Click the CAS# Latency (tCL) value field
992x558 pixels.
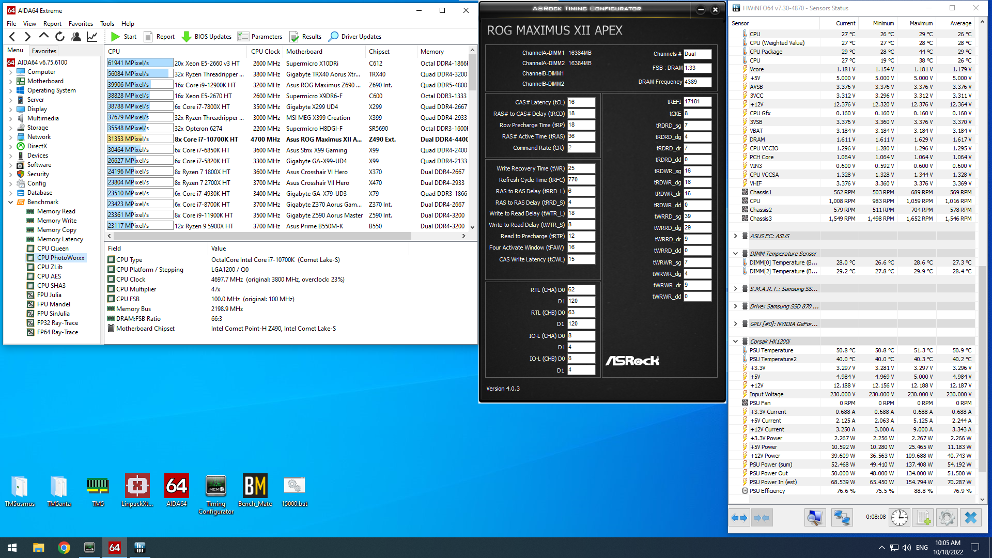tap(581, 102)
